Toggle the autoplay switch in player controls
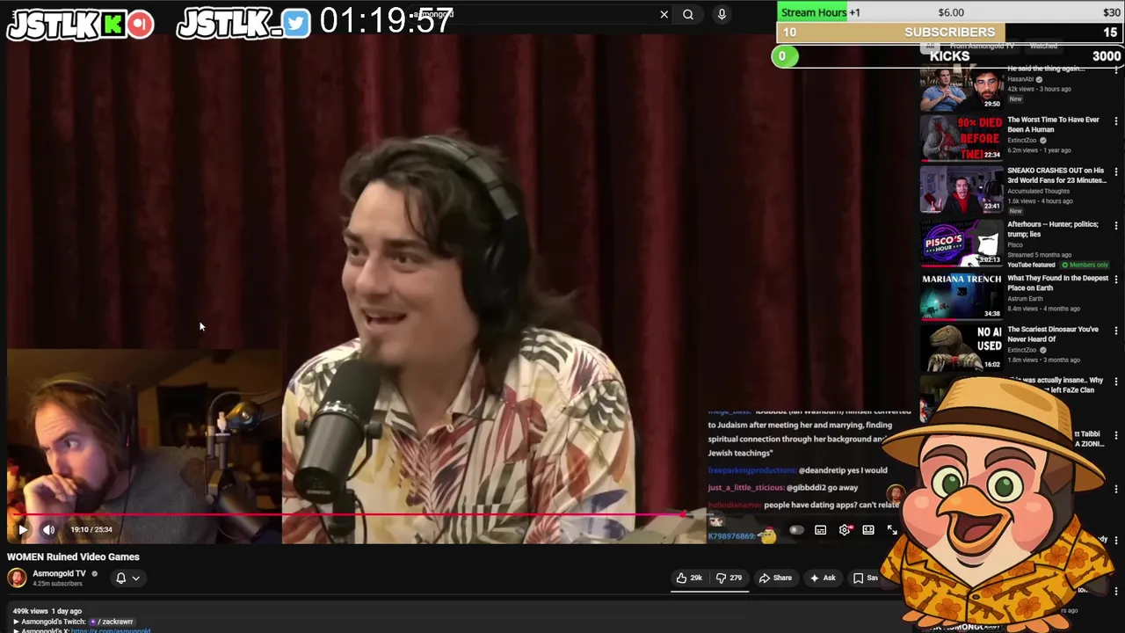The height and width of the screenshot is (633, 1125). (796, 530)
